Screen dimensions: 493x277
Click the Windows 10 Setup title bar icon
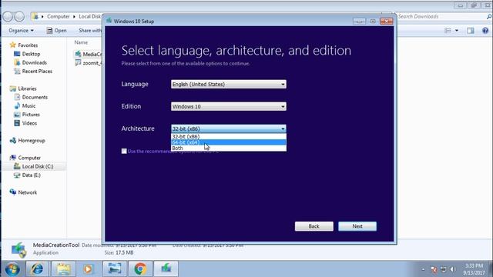coord(109,21)
